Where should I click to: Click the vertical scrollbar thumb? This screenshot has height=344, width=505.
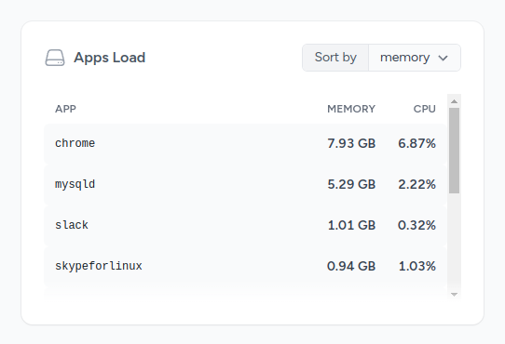click(454, 151)
